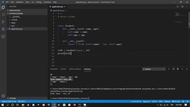Image resolution: width=190 pixels, height=107 pixels.
Task: Close the application.py editor tab
Action: tap(65, 7)
